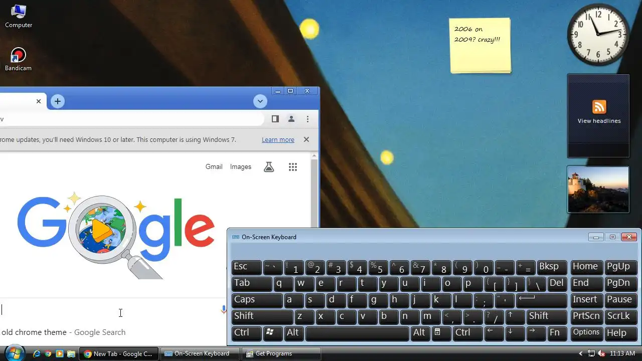Click the Enter arrow key on keyboard

point(542,300)
